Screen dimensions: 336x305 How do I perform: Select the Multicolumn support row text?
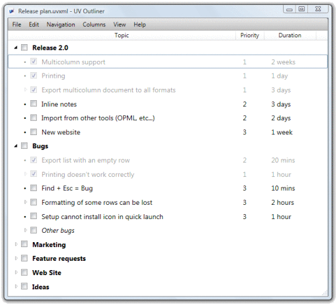tap(73, 62)
